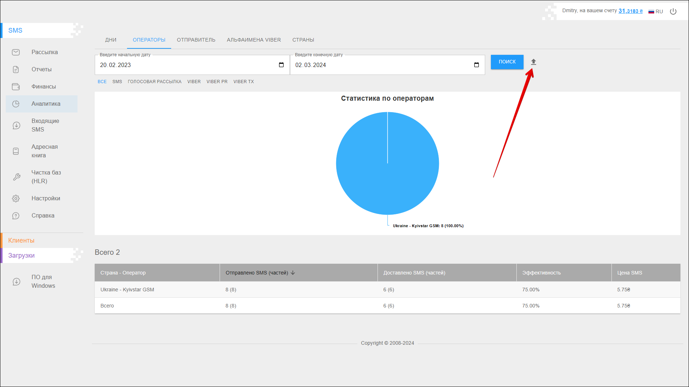Click the Финансы wallet icon
This screenshot has height=387, width=689.
pyautogui.click(x=16, y=87)
